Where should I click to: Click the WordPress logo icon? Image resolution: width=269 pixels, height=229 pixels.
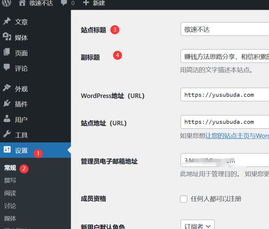click(x=7, y=3)
